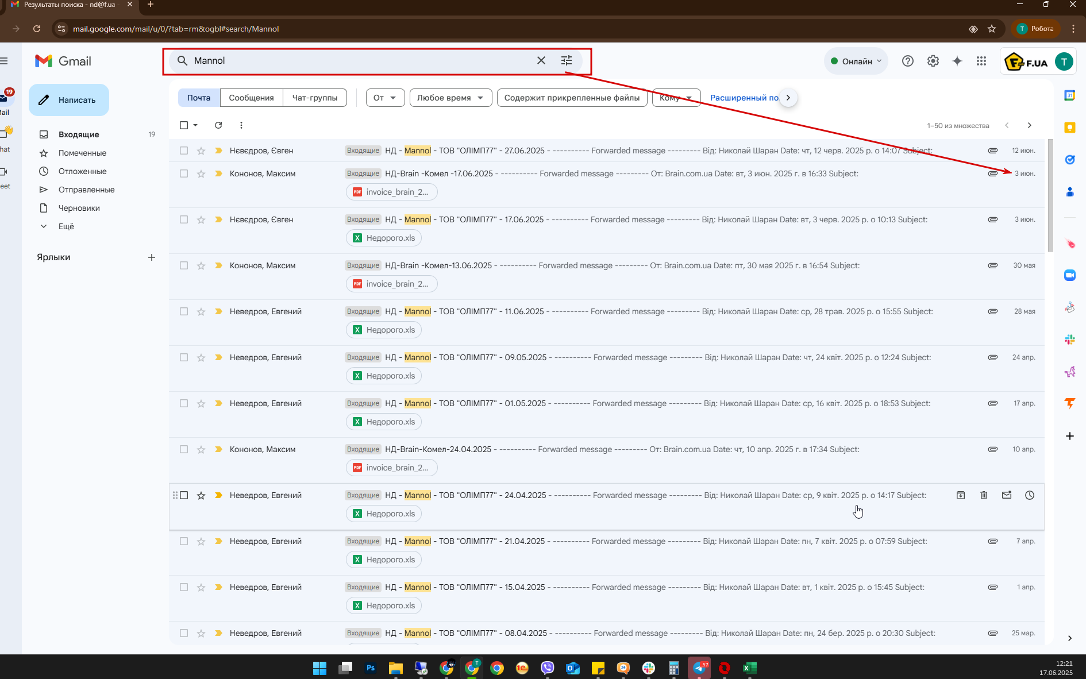Switch to the Сообщения tab

click(x=251, y=98)
